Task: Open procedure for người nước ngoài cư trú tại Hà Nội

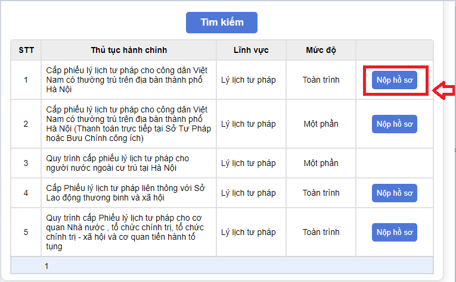Action: coord(117,163)
